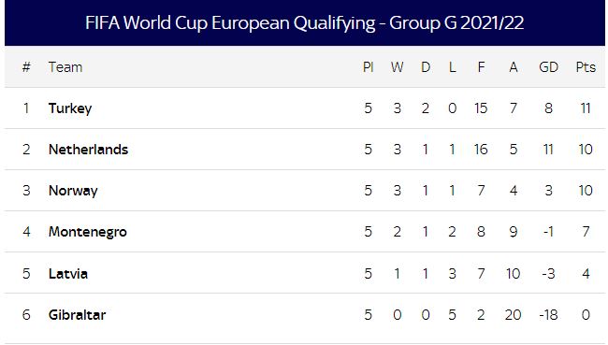Image resolution: width=608 pixels, height=345 pixels.
Task: Click the L column header
Action: 452,67
